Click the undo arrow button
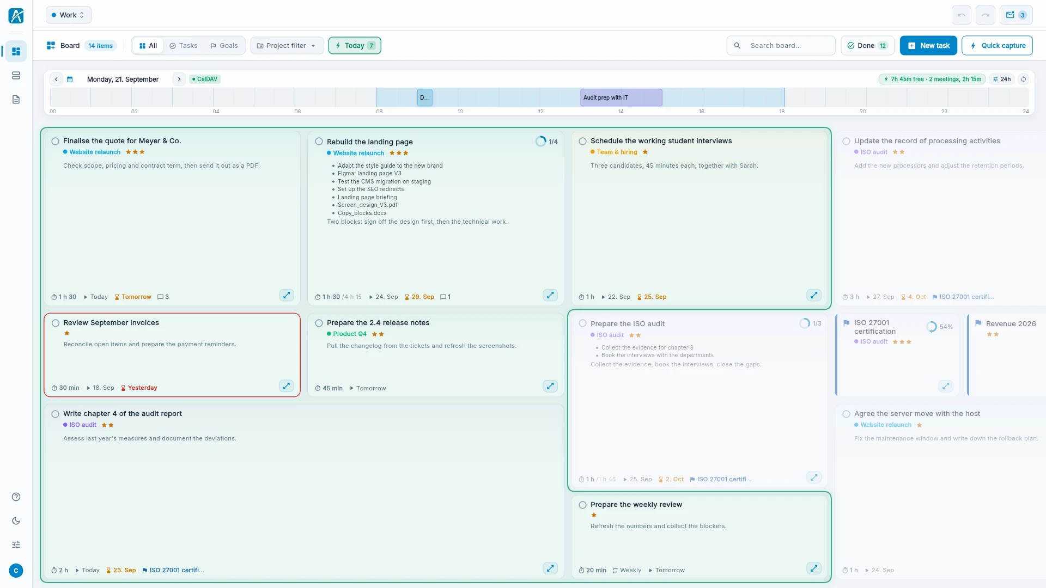Image resolution: width=1046 pixels, height=588 pixels. tap(961, 15)
